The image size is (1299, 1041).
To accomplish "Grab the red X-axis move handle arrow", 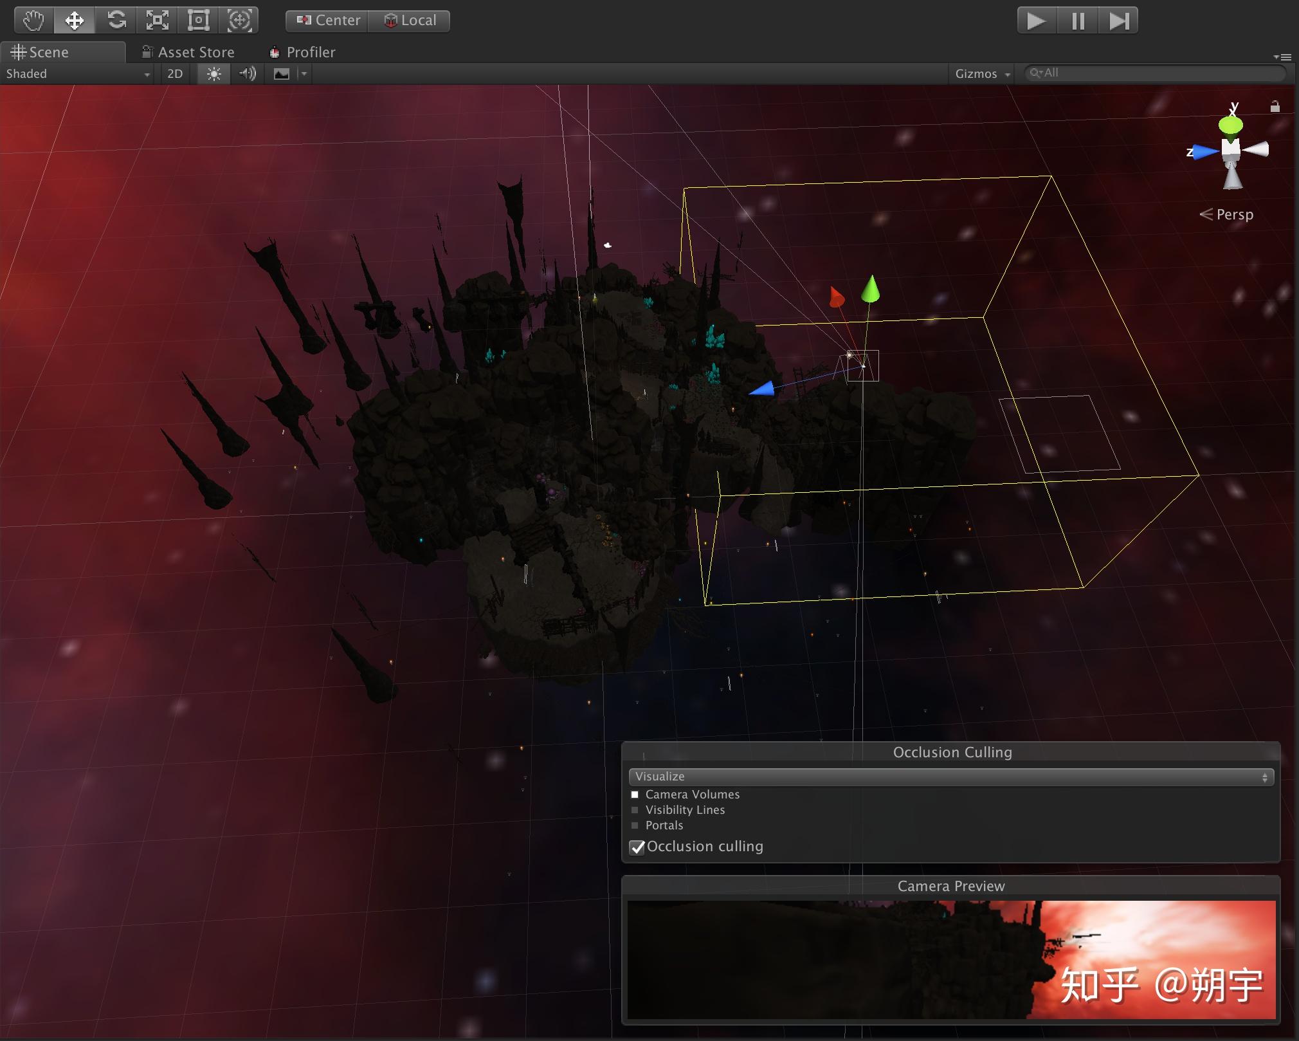I will pyautogui.click(x=836, y=297).
